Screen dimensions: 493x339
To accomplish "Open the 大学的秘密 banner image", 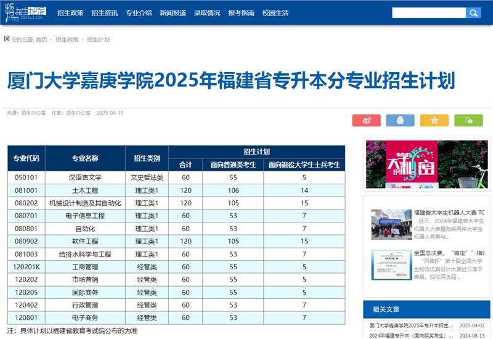I will [x=426, y=164].
